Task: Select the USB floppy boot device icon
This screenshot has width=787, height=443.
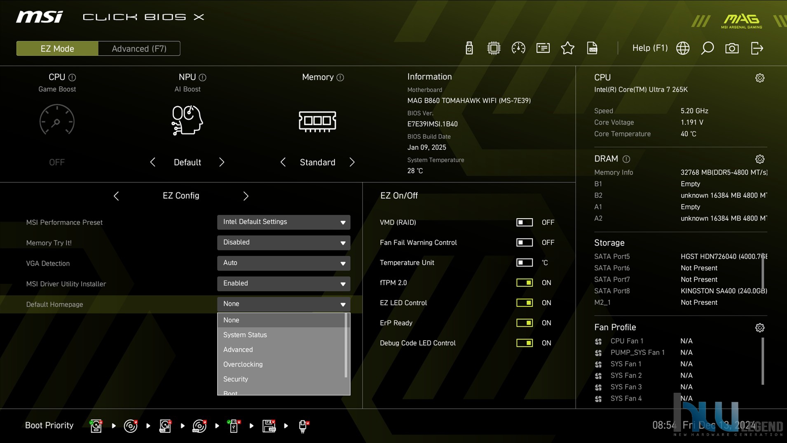Action: click(269, 426)
